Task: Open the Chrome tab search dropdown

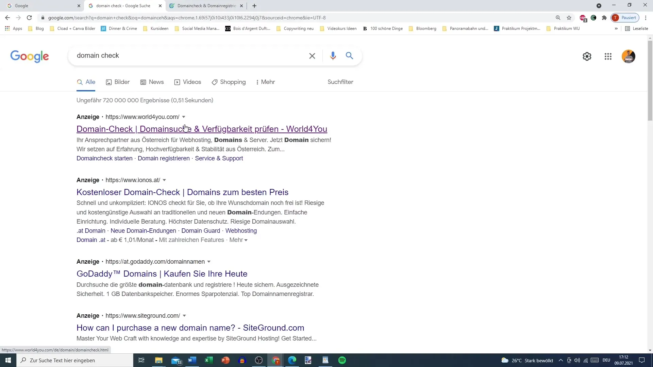Action: click(599, 6)
